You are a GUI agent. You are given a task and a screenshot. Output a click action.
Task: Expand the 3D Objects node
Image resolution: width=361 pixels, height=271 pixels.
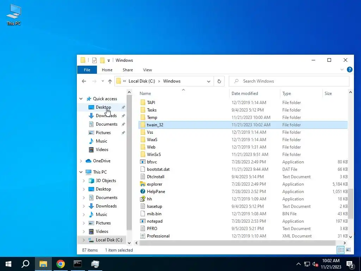(x=84, y=181)
